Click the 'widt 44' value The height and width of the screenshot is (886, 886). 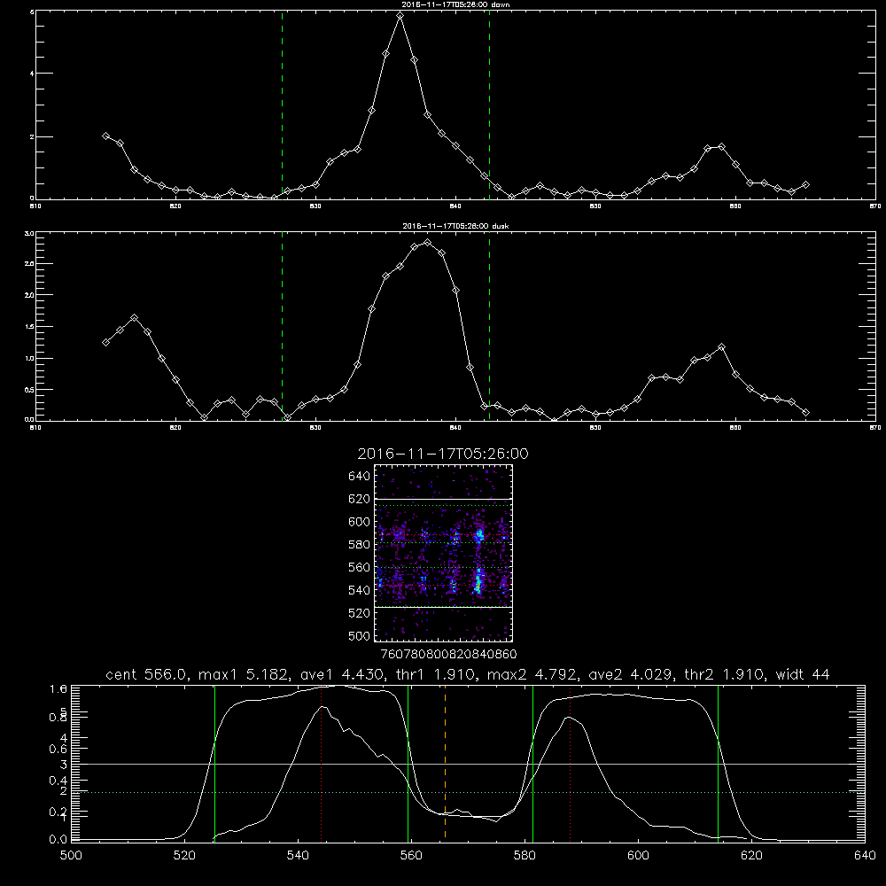[803, 674]
